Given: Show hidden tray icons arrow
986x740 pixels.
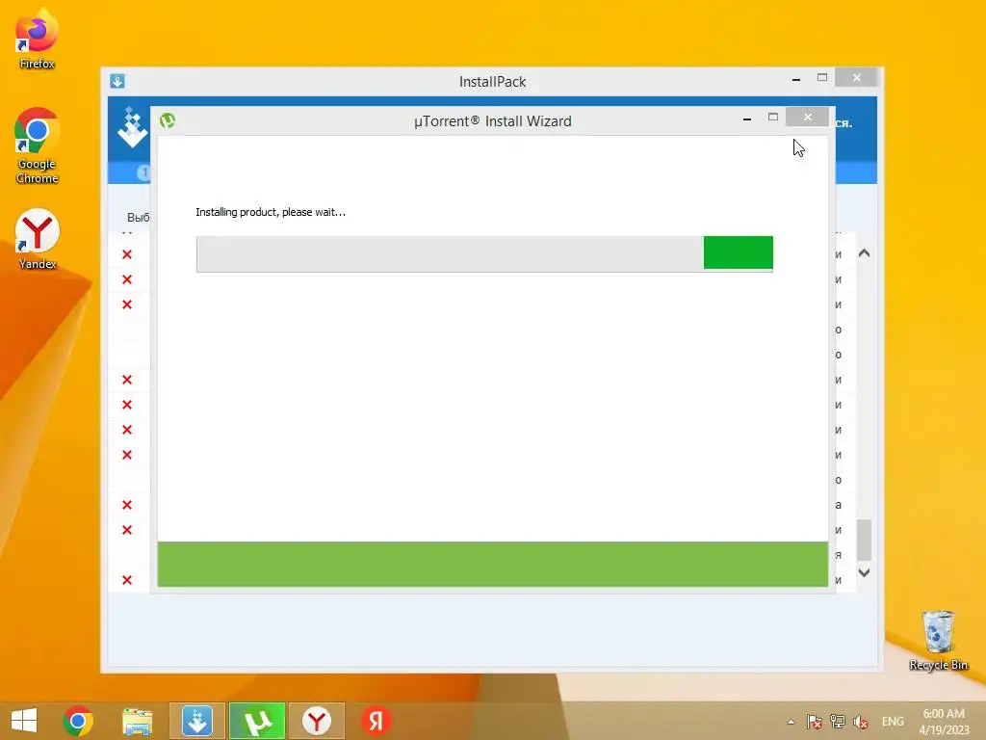Looking at the screenshot, I should click(791, 722).
